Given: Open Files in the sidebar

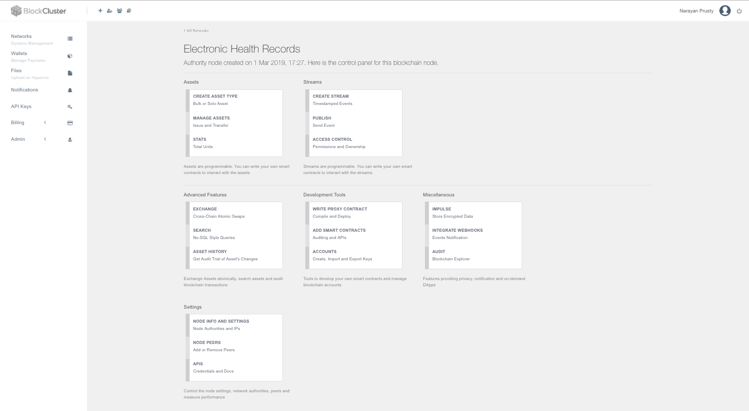Looking at the screenshot, I should point(17,71).
